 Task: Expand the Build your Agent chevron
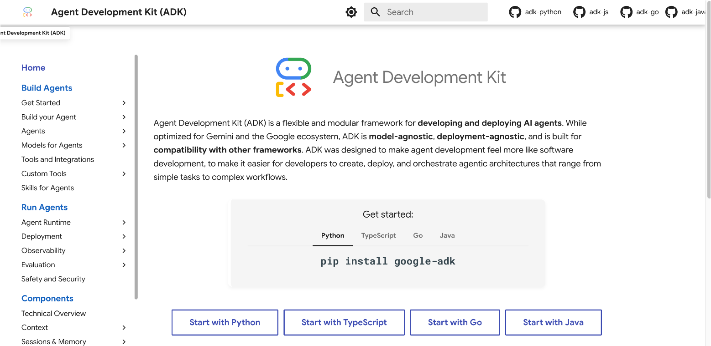124,117
